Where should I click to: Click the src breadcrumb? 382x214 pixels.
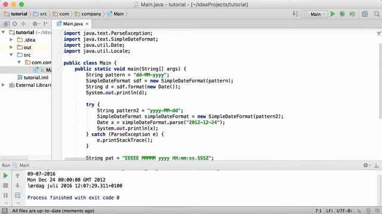pos(40,14)
